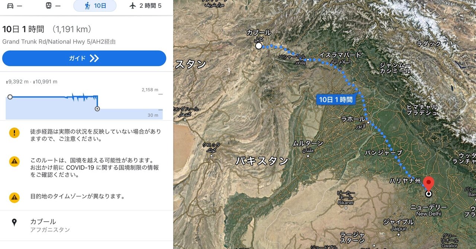Click the elevation profile end point circle
This screenshot has height=249, width=476.
[97, 109]
